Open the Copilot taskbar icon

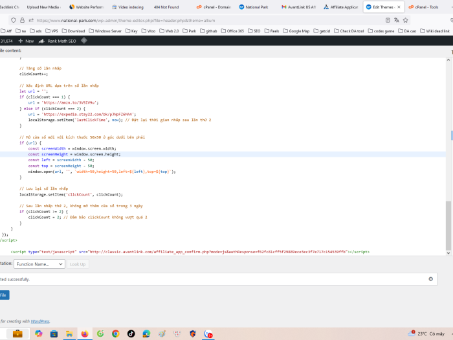pos(38,334)
